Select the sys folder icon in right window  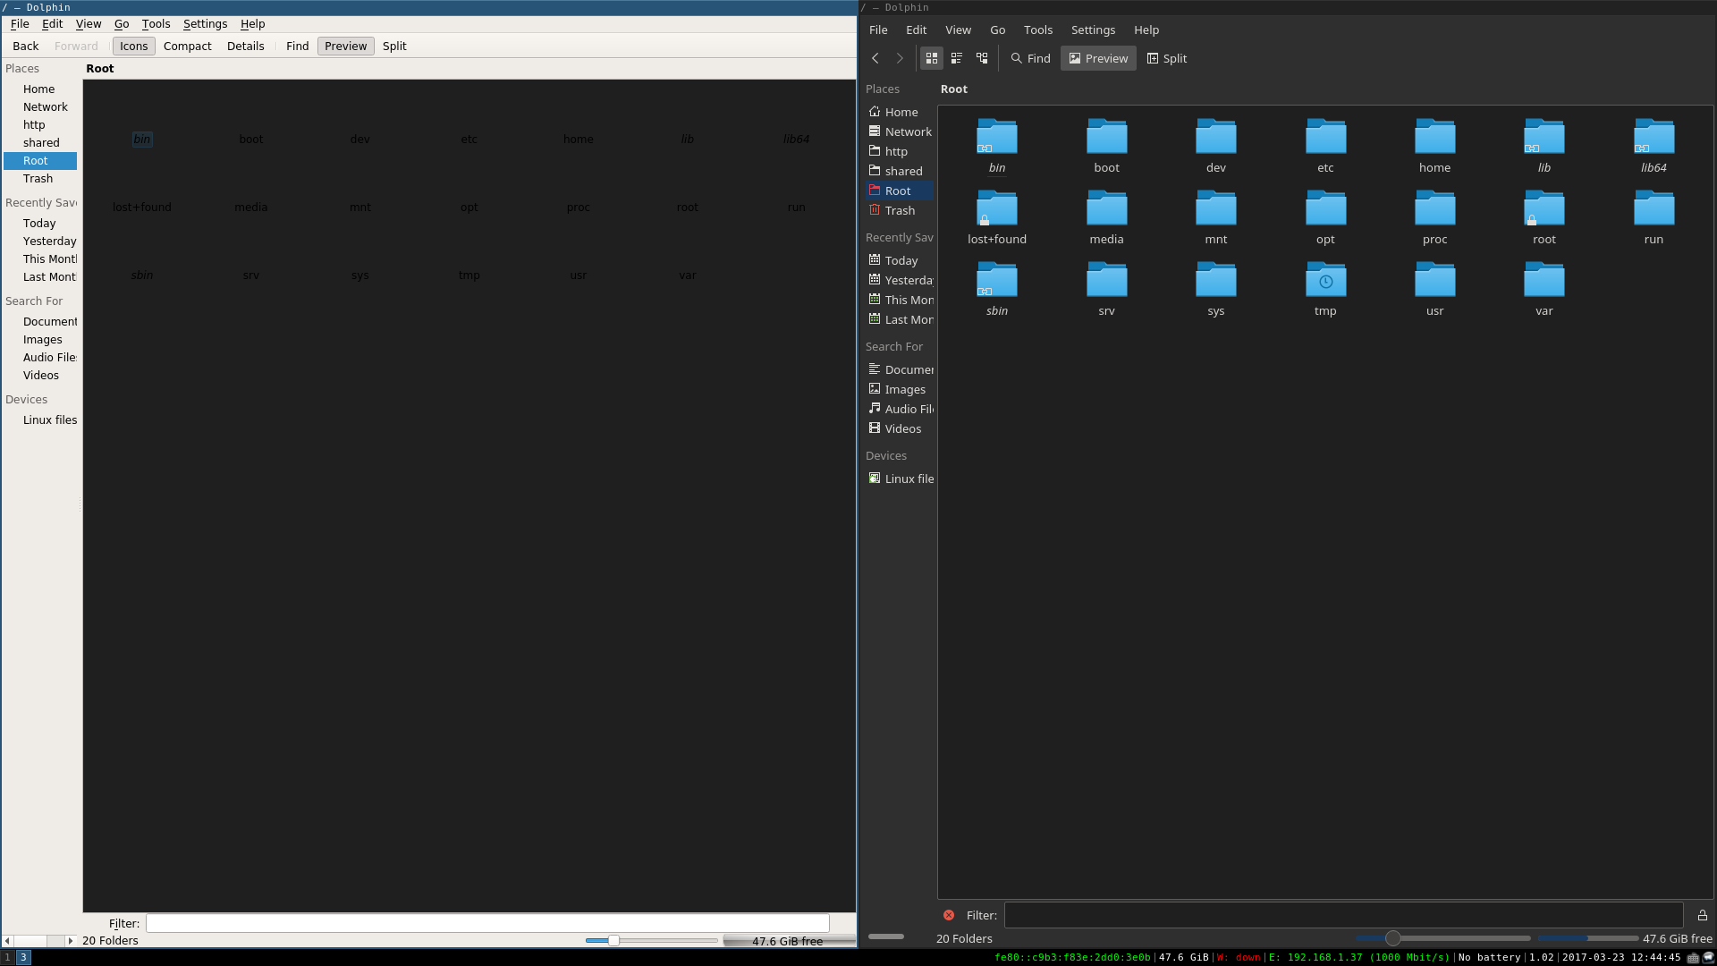tap(1216, 280)
